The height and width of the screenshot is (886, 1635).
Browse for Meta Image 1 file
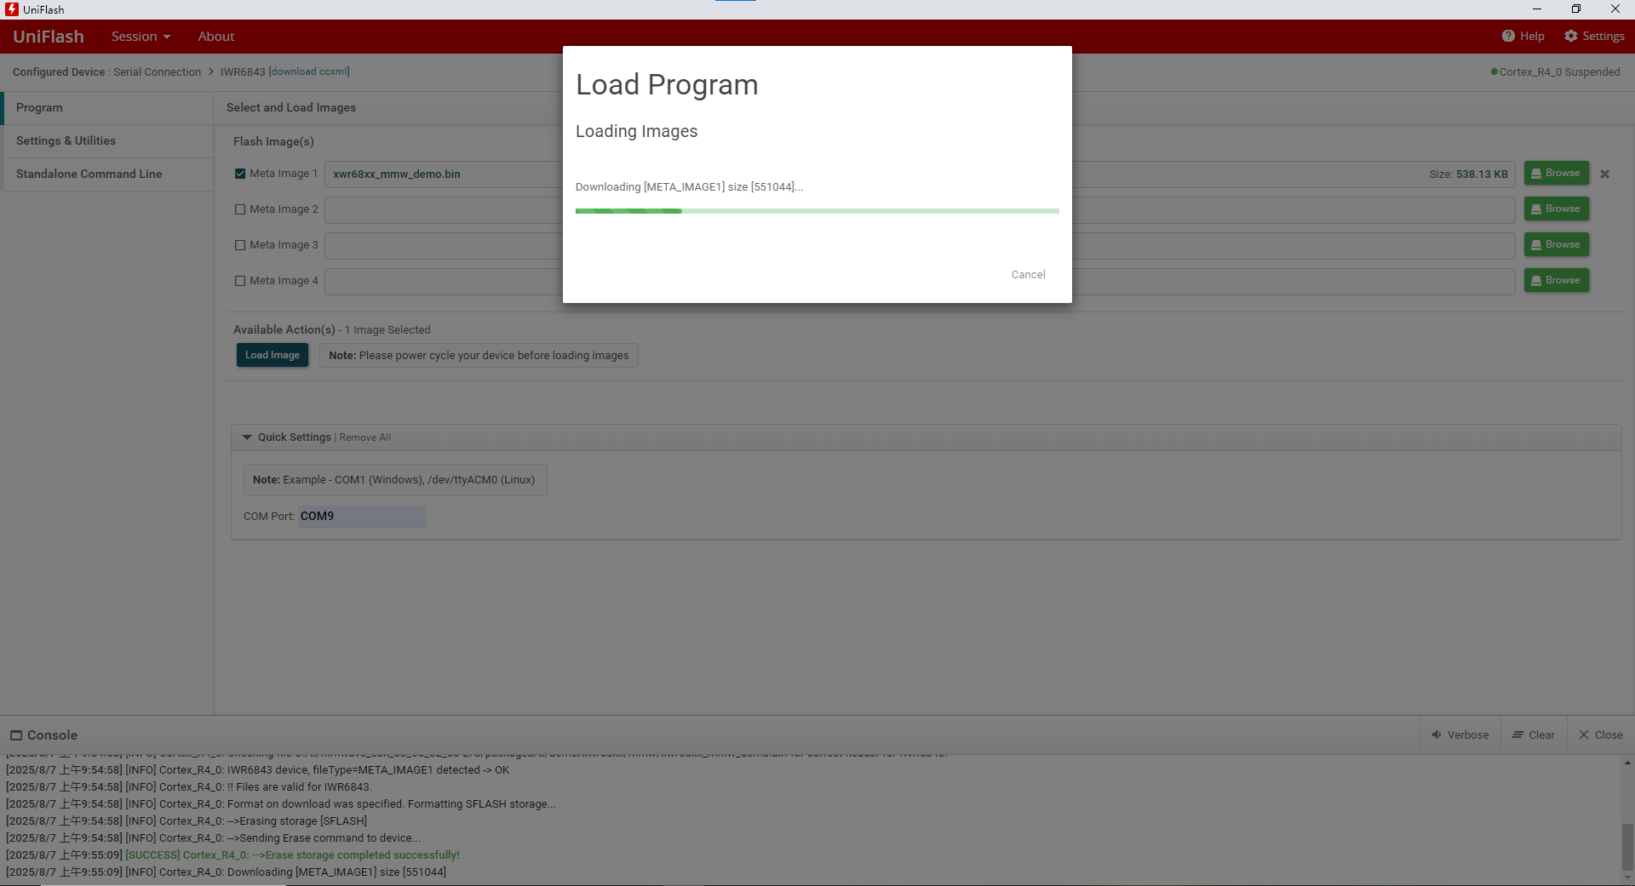pos(1556,173)
